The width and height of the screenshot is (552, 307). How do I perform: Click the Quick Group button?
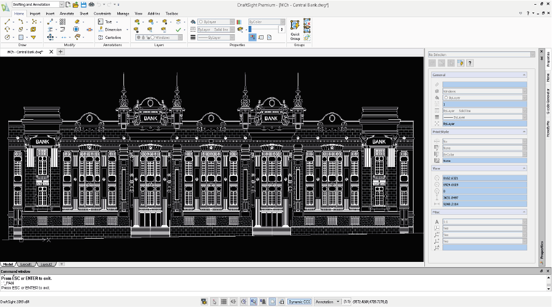point(295,30)
